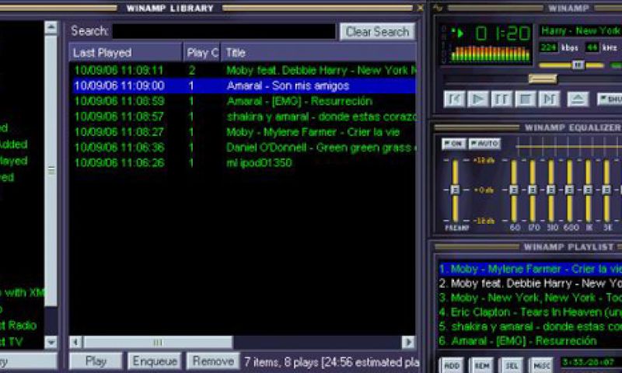
Task: Click the spectrum visualizer in Winamp player
Action: coord(491,54)
